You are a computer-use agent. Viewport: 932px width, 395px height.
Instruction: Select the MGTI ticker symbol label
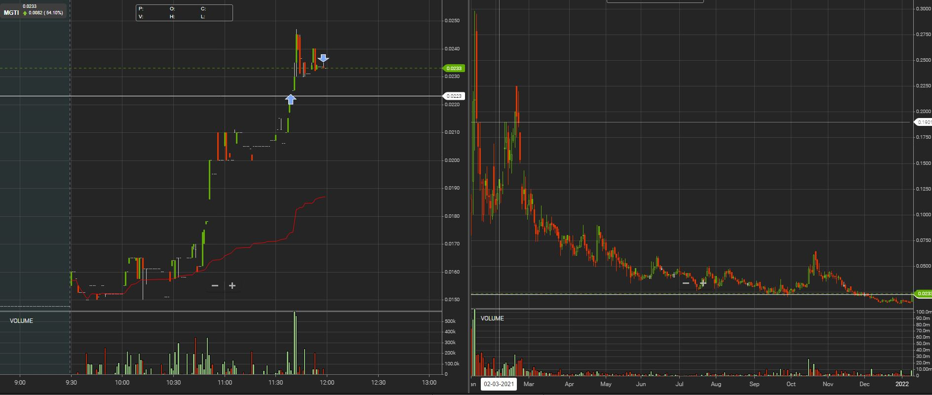click(x=11, y=13)
